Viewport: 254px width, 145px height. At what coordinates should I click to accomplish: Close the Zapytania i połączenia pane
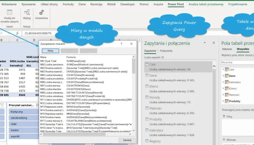click(214, 43)
